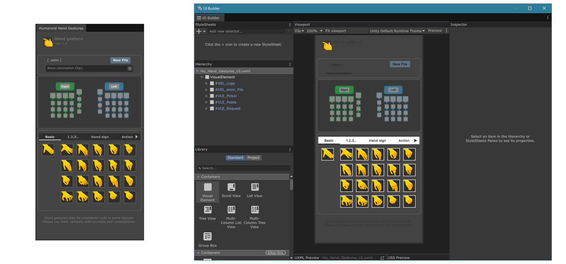The width and height of the screenshot is (566, 264).
Task: Click the search magnifier in the Library
Action: pyautogui.click(x=200, y=168)
